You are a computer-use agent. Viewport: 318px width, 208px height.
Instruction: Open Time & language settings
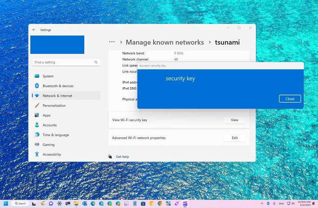point(55,135)
